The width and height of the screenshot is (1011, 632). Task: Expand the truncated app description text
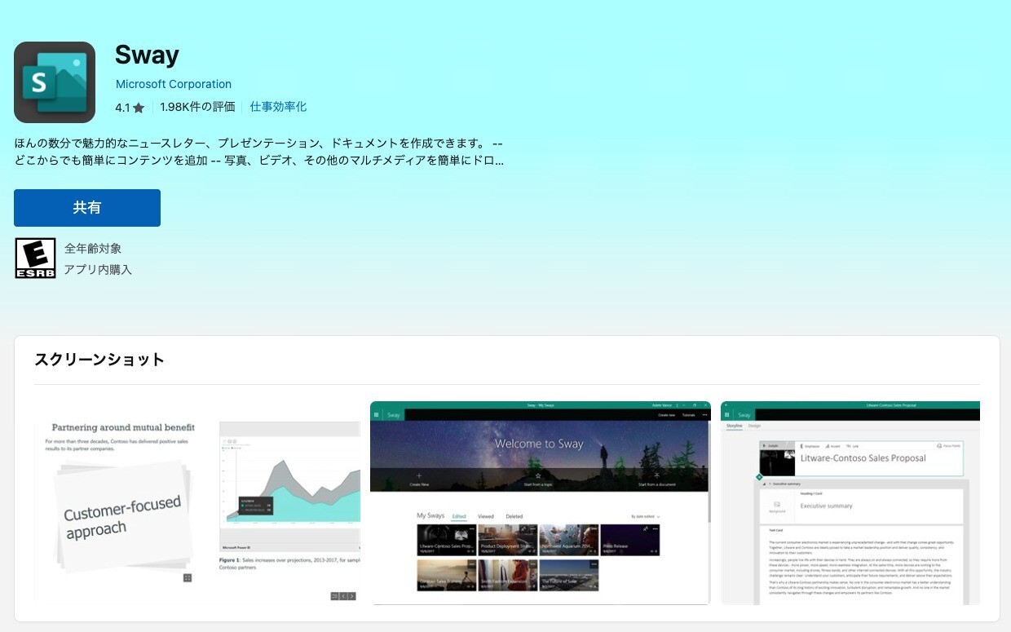pyautogui.click(x=259, y=152)
